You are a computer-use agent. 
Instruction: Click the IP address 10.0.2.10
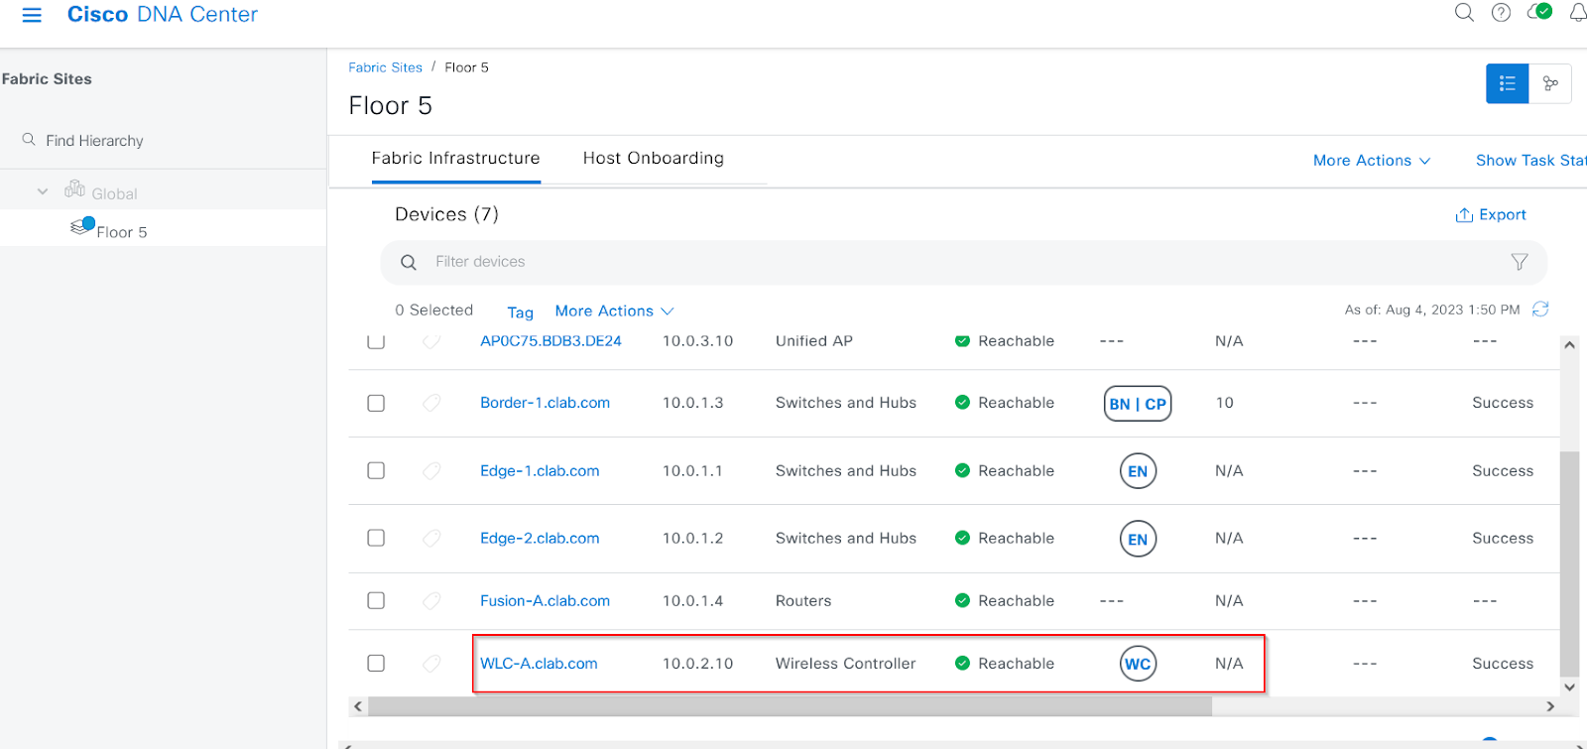point(697,664)
